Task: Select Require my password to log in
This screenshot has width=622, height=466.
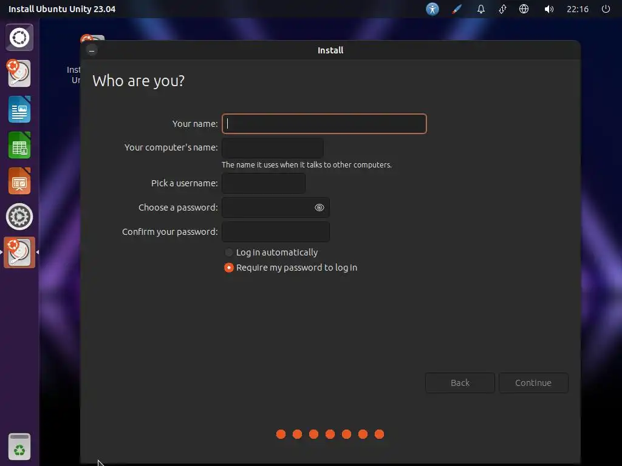Action: pyautogui.click(x=291, y=268)
